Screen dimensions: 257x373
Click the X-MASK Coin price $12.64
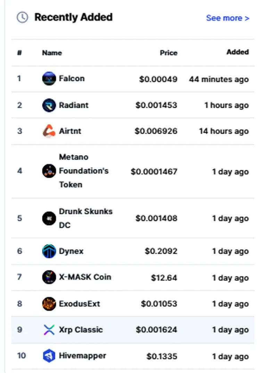tap(164, 278)
